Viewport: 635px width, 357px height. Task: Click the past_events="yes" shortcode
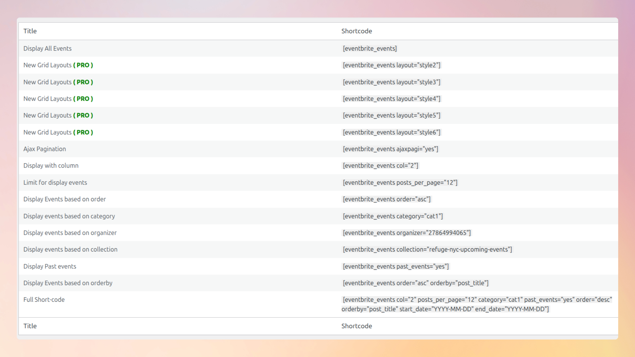click(396, 266)
